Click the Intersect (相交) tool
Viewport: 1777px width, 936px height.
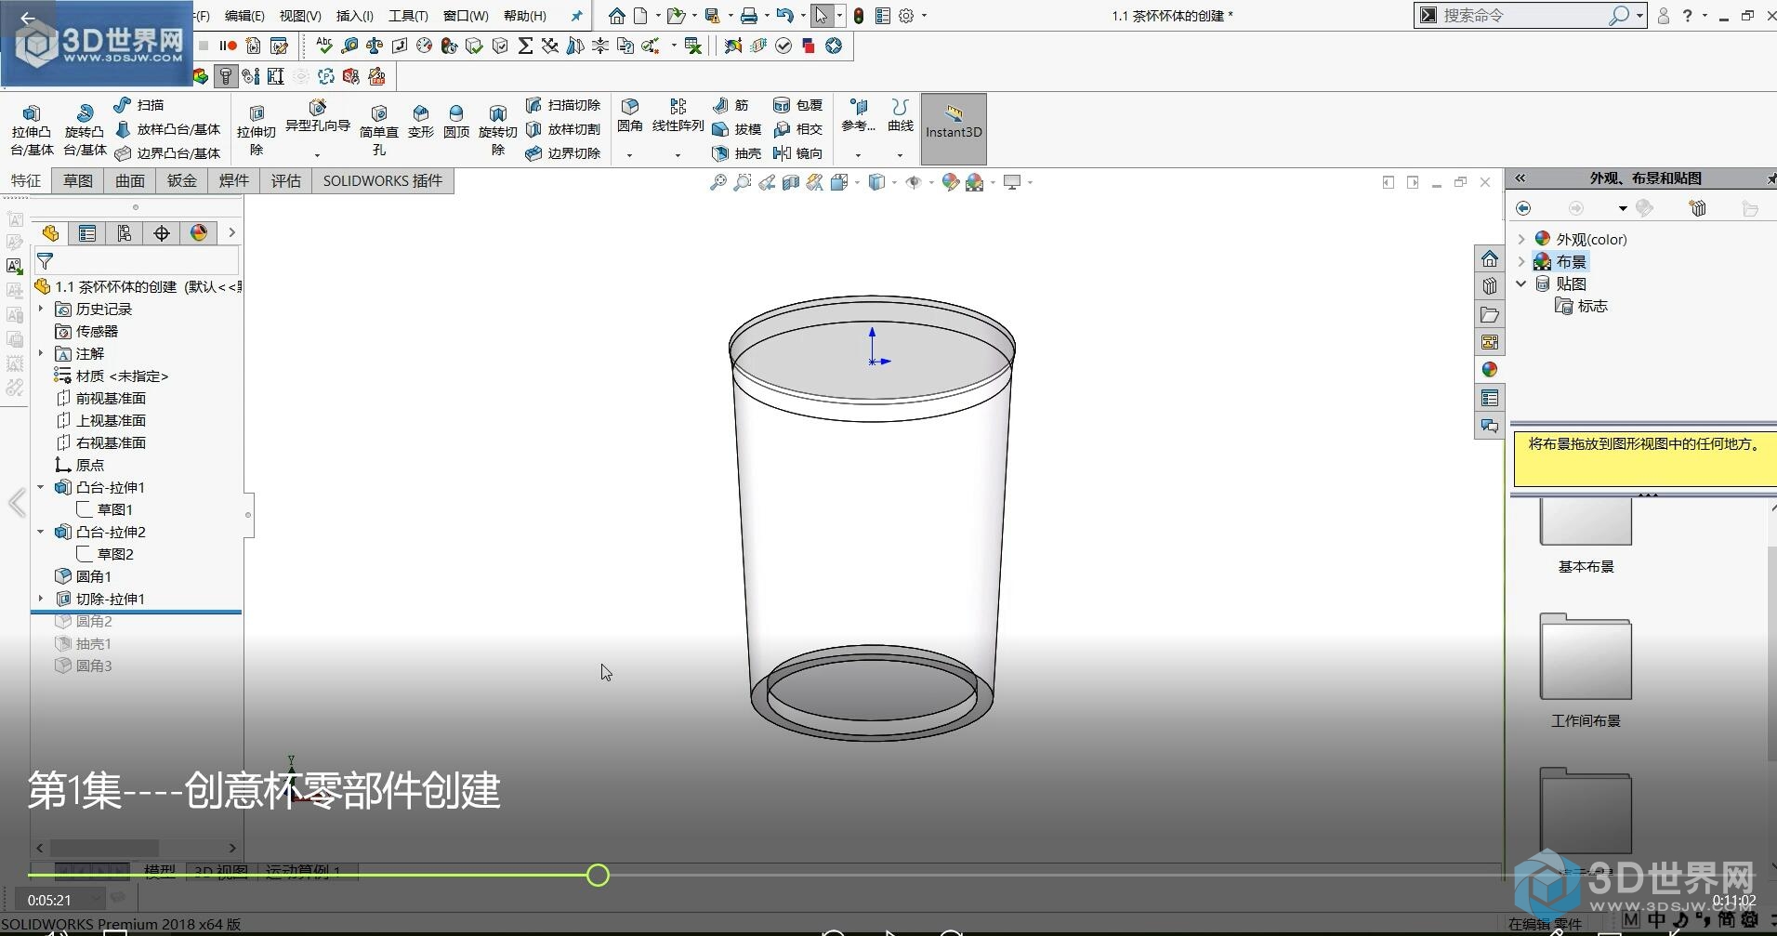click(798, 129)
